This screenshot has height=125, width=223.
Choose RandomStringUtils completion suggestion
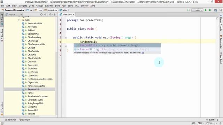(117, 49)
